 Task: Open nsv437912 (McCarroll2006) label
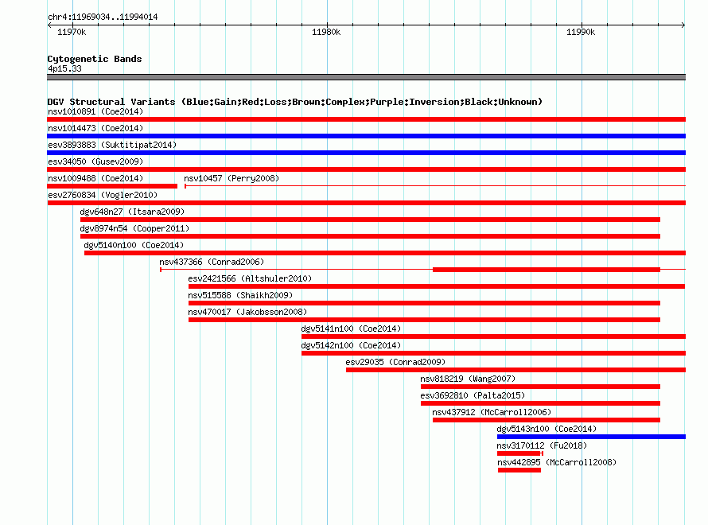click(x=492, y=412)
